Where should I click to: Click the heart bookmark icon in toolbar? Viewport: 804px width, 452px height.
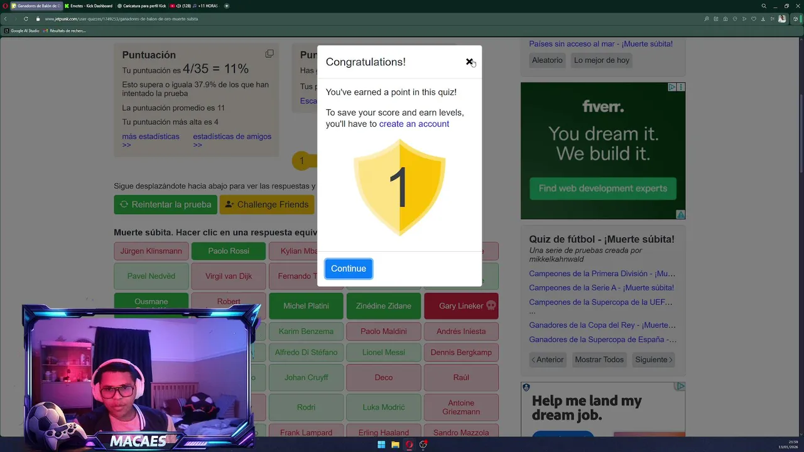click(754, 19)
